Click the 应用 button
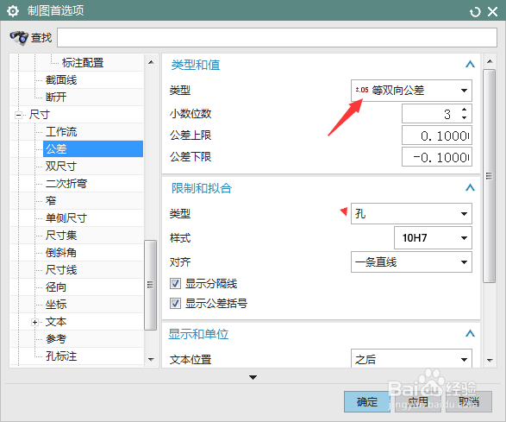The height and width of the screenshot is (422, 506). coord(417,401)
